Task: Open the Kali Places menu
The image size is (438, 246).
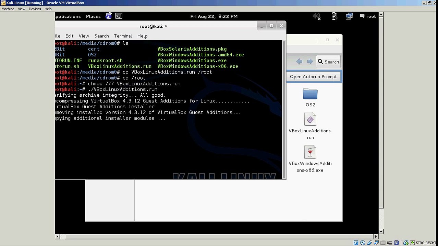Action: click(x=93, y=16)
